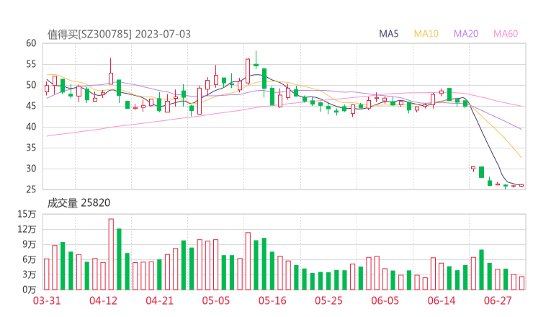Click the 0万 volume axis label

tap(30, 290)
